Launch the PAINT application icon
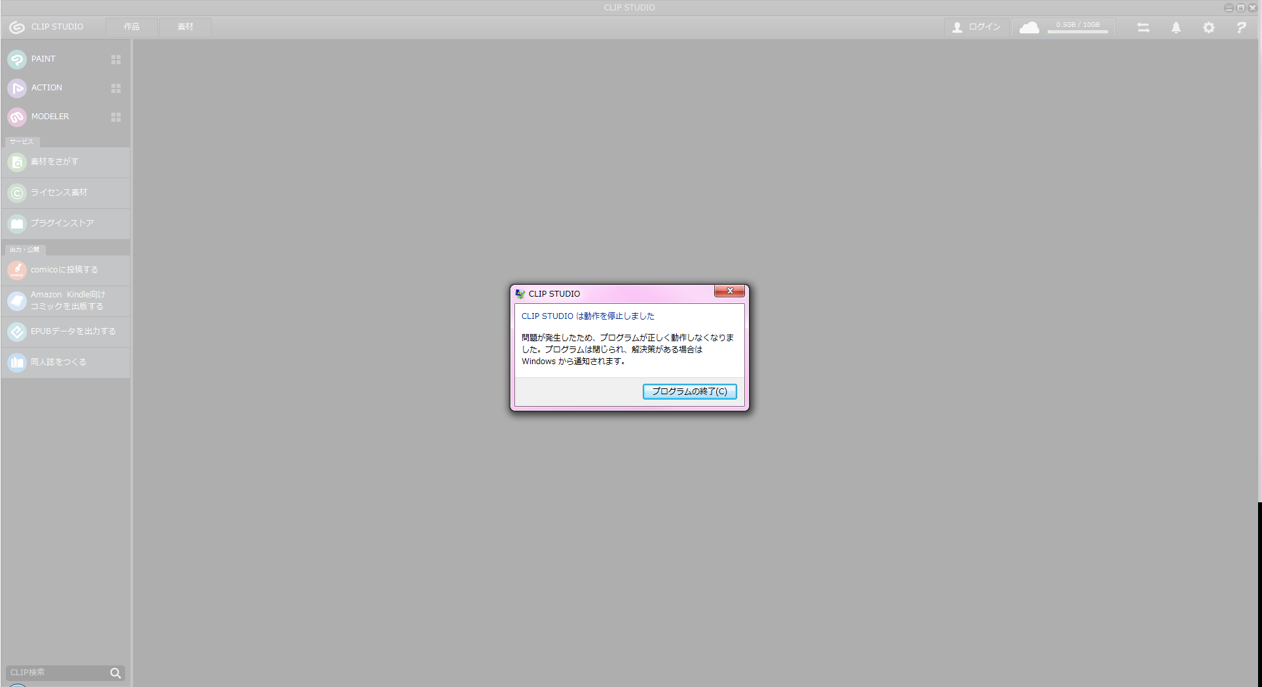 [17, 59]
